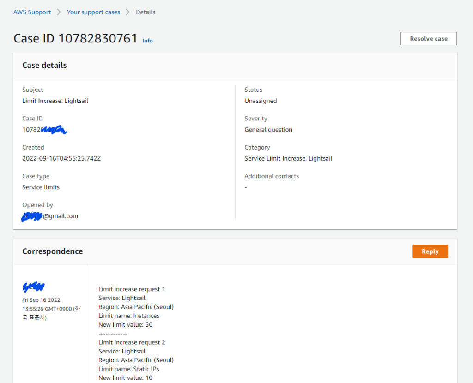The width and height of the screenshot is (473, 383).
Task: Select the New limit value: 10 line
Action: [126, 378]
